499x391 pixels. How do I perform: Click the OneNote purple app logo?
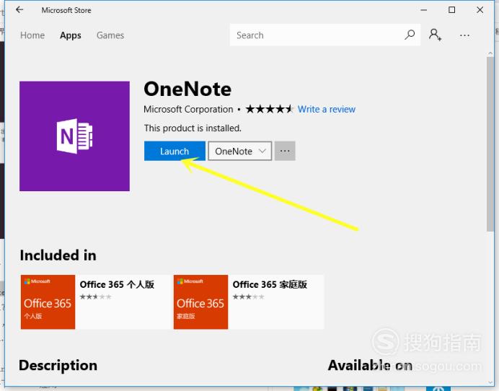[x=74, y=136]
